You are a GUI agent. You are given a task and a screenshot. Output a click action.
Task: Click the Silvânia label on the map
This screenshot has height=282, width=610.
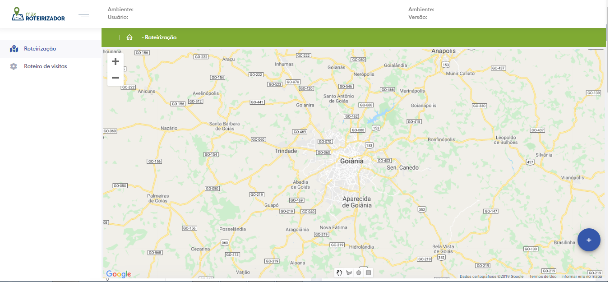(x=544, y=155)
